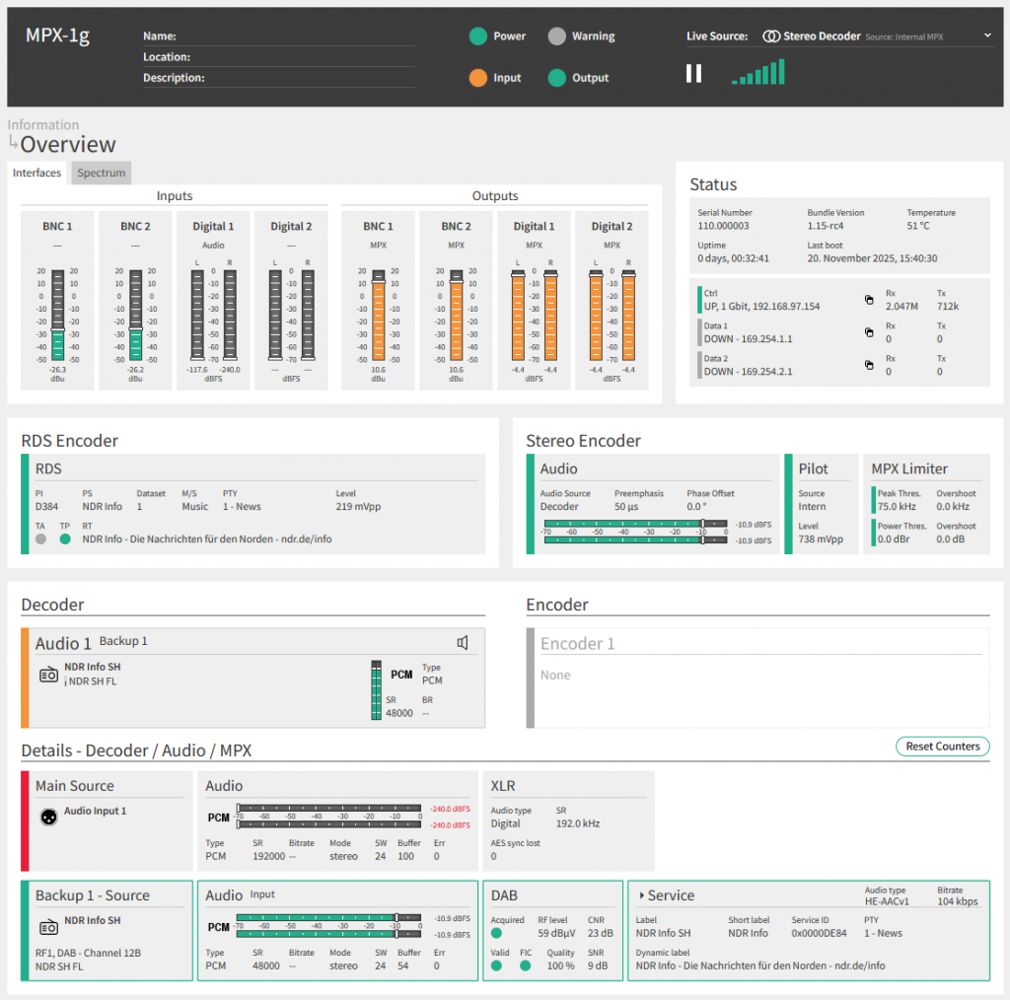This screenshot has width=1010, height=1000.
Task: Click the RDS TA indicator dot
Action: (x=40, y=539)
